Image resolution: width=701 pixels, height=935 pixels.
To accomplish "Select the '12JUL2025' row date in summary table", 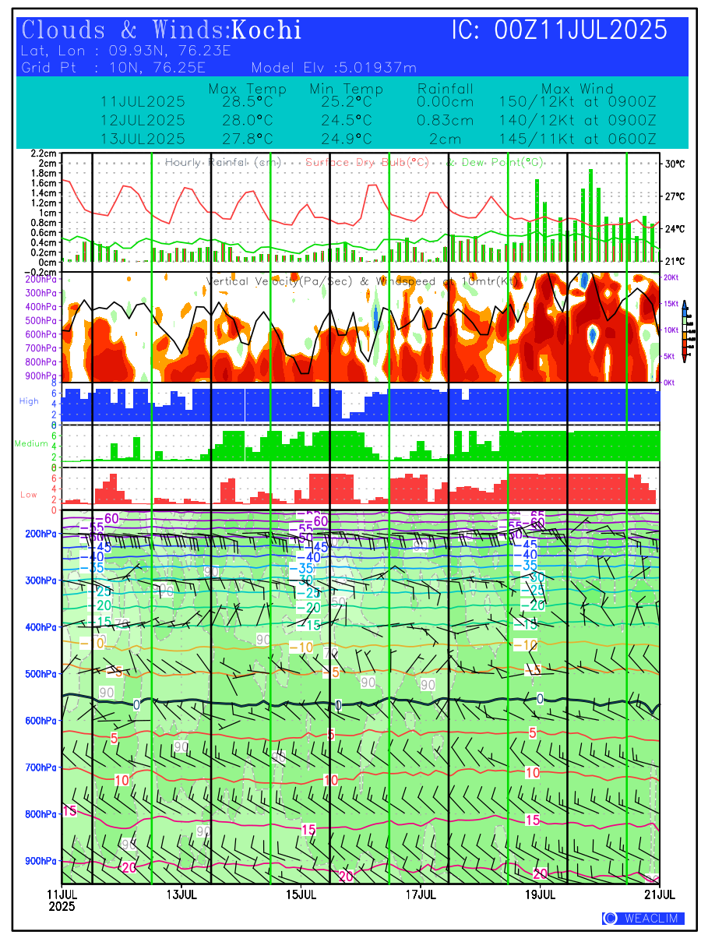I will [143, 121].
